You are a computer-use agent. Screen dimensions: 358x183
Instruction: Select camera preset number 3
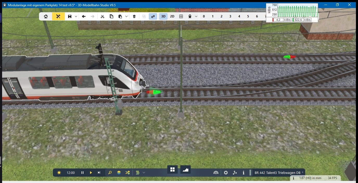pyautogui.click(x=230, y=16)
